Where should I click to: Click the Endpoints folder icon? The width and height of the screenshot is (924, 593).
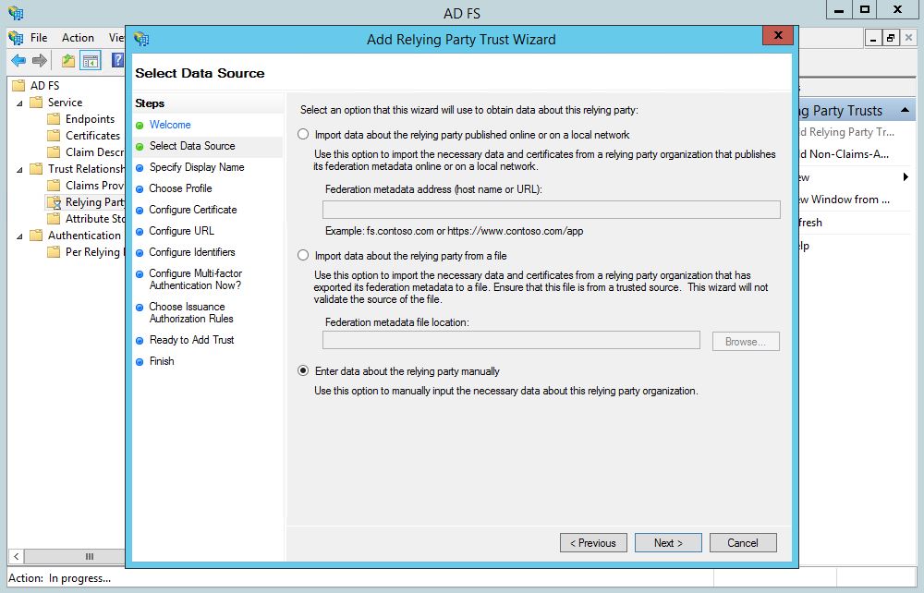click(x=55, y=119)
